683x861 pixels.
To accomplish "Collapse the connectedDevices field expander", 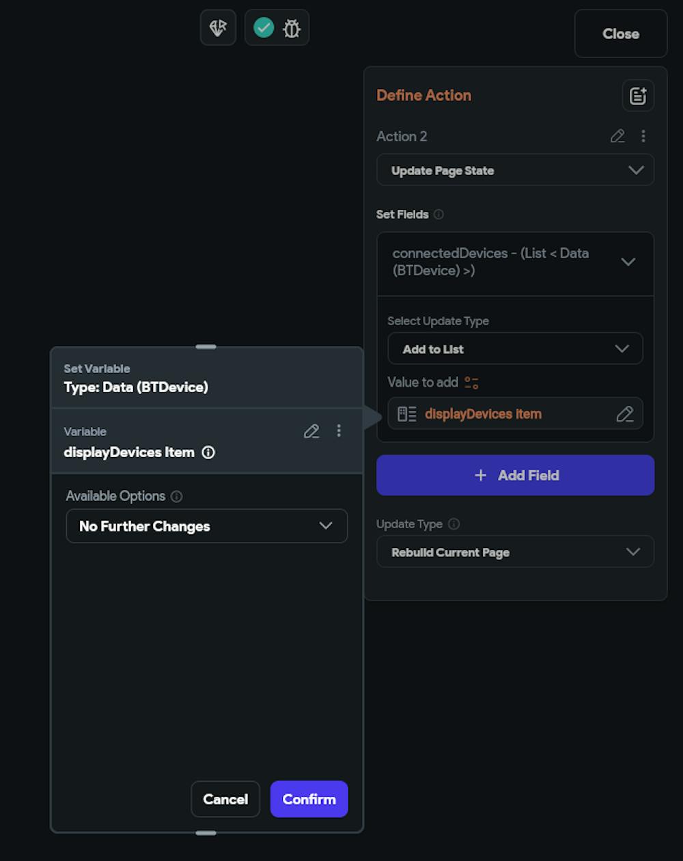I will [x=628, y=262].
